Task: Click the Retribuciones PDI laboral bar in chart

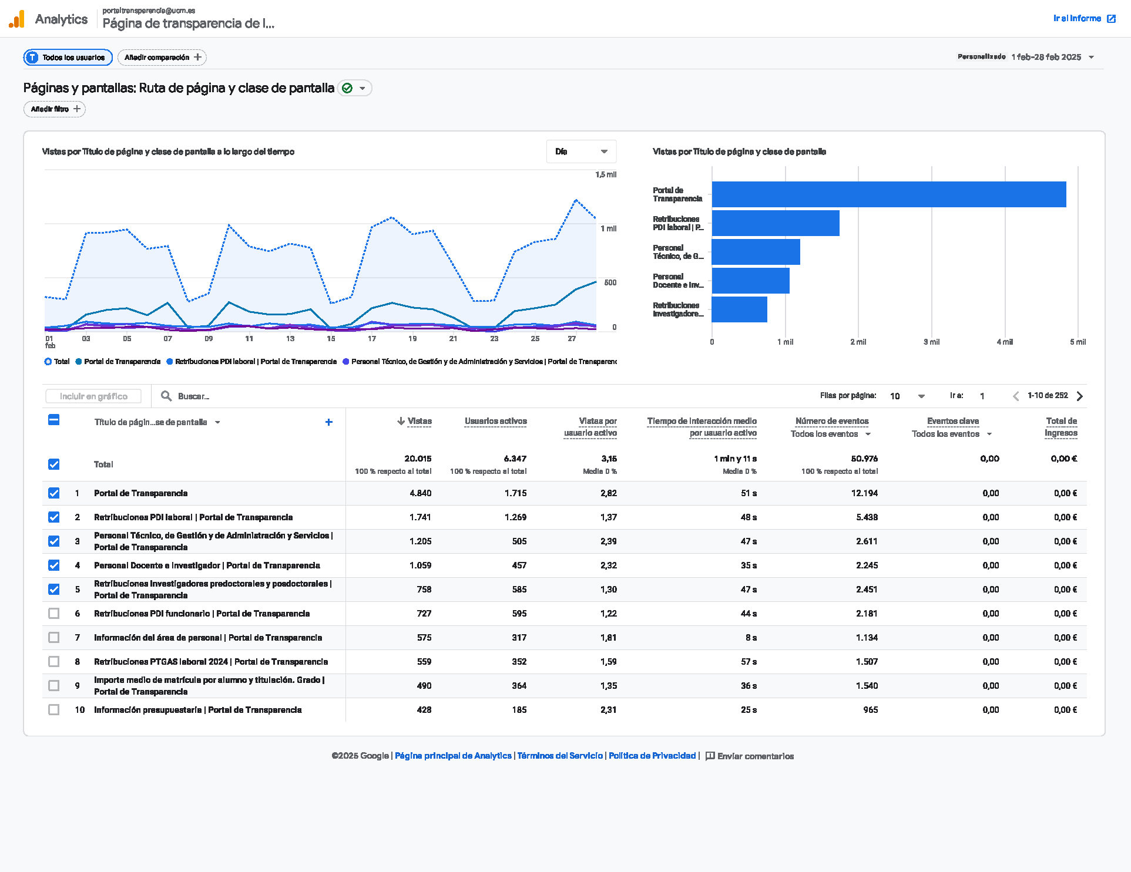Action: pyautogui.click(x=776, y=223)
